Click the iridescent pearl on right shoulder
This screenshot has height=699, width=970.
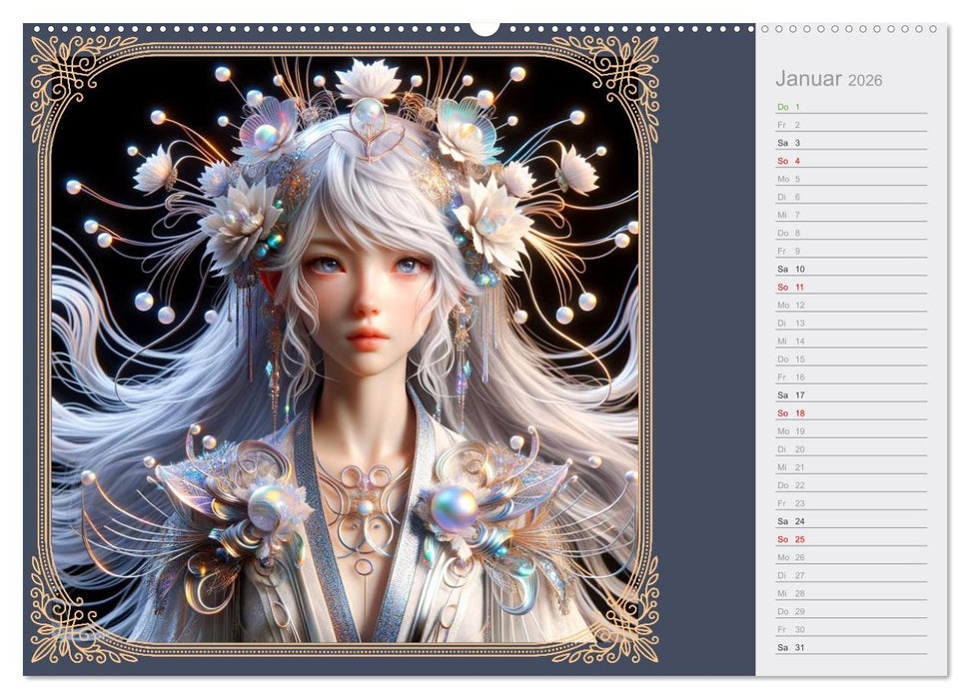(453, 509)
